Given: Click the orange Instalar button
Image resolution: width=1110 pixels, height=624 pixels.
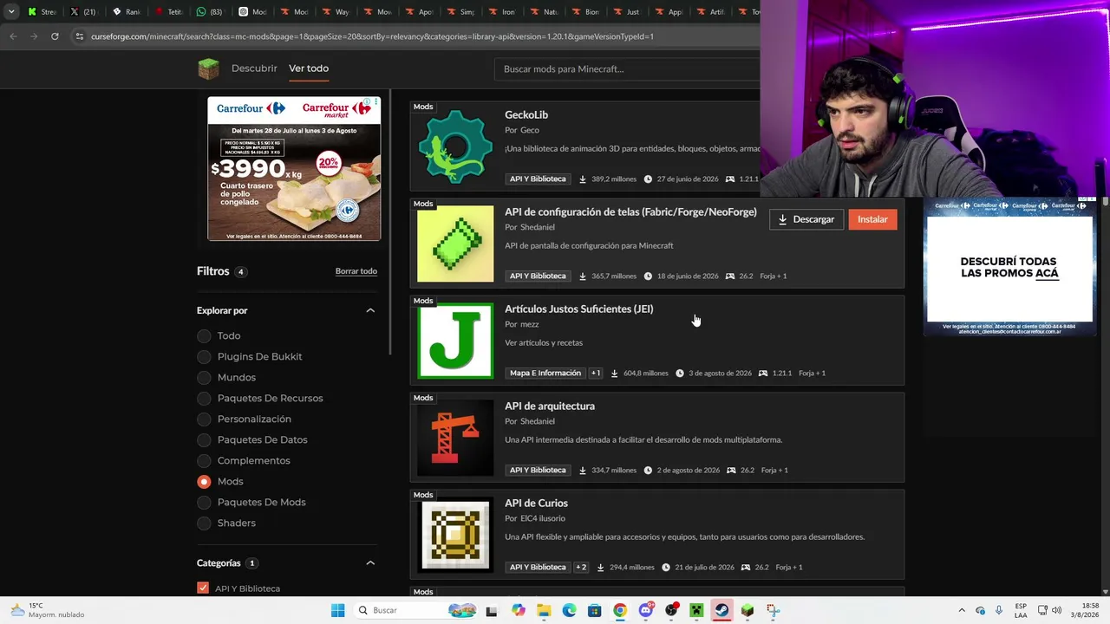Looking at the screenshot, I should click(872, 219).
